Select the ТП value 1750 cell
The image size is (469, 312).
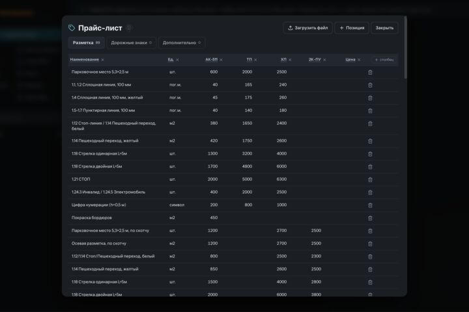[247, 140]
